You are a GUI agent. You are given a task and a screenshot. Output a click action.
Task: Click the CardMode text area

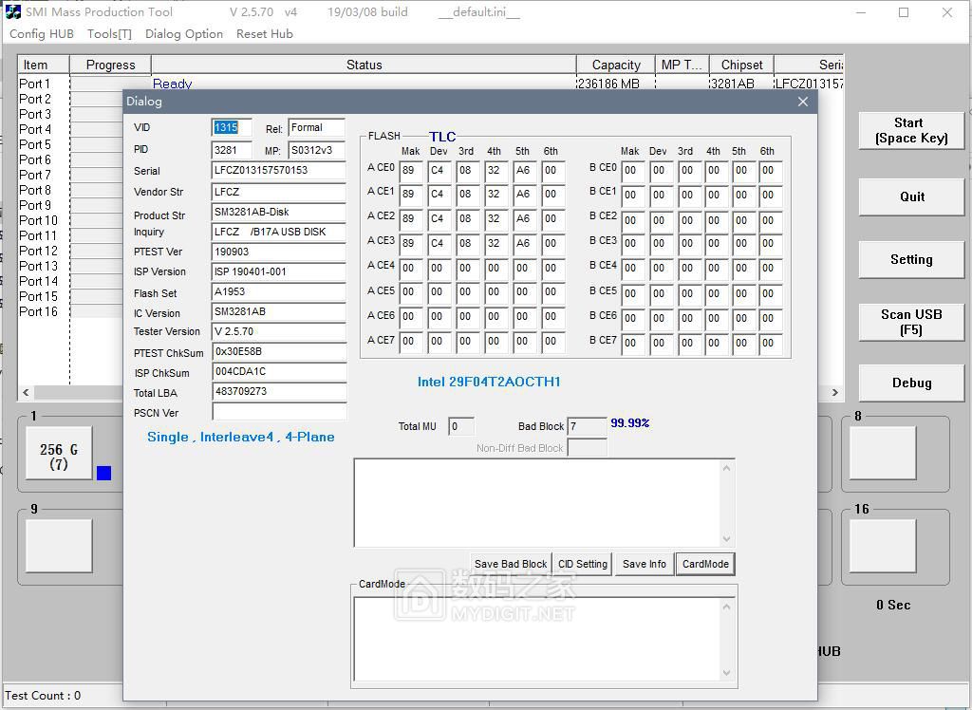click(537, 639)
